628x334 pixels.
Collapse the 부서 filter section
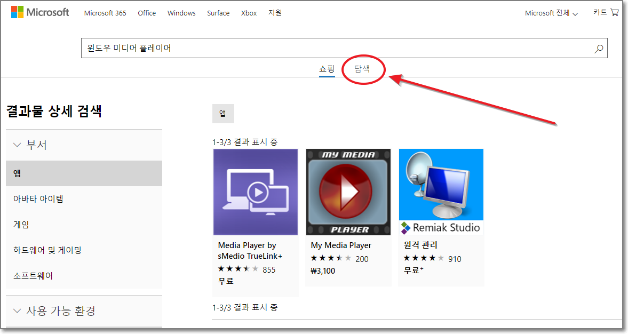[84, 145]
